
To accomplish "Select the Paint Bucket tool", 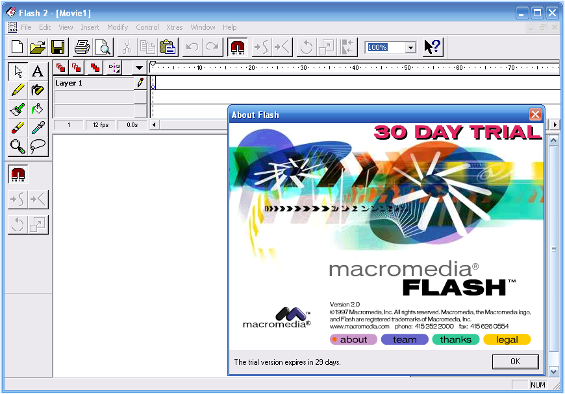I will [x=38, y=109].
